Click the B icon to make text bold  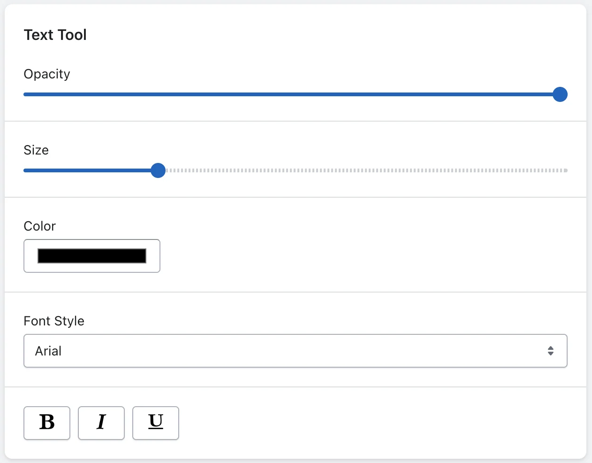tap(47, 423)
